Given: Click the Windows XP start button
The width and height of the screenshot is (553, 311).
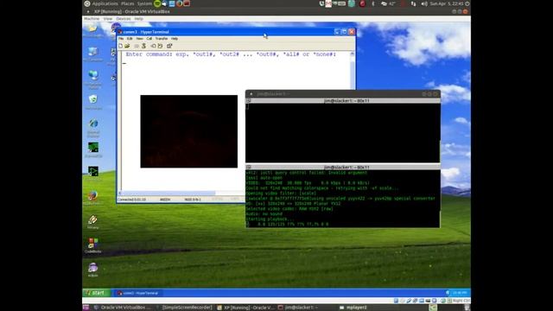Looking at the screenshot, I should (96, 293).
